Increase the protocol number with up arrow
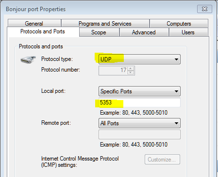 (x=131, y=68)
